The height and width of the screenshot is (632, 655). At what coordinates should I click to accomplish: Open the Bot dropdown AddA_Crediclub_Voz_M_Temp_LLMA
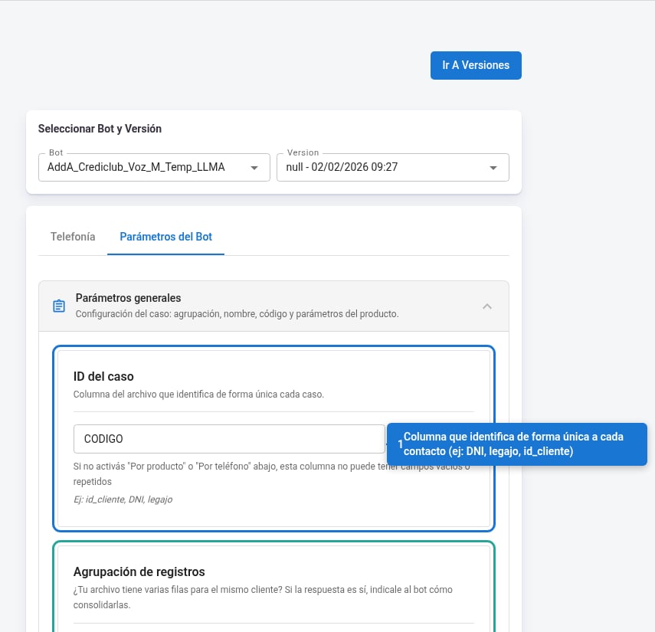click(154, 168)
